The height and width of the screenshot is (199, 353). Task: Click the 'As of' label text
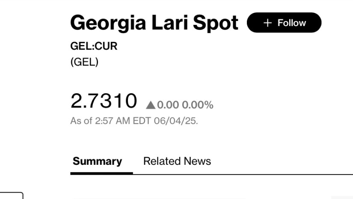(81, 121)
